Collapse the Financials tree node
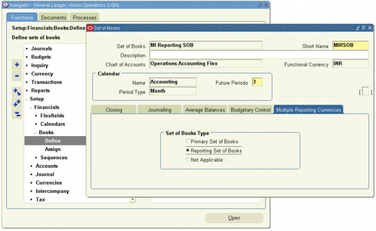376x231 pixels. (31, 108)
